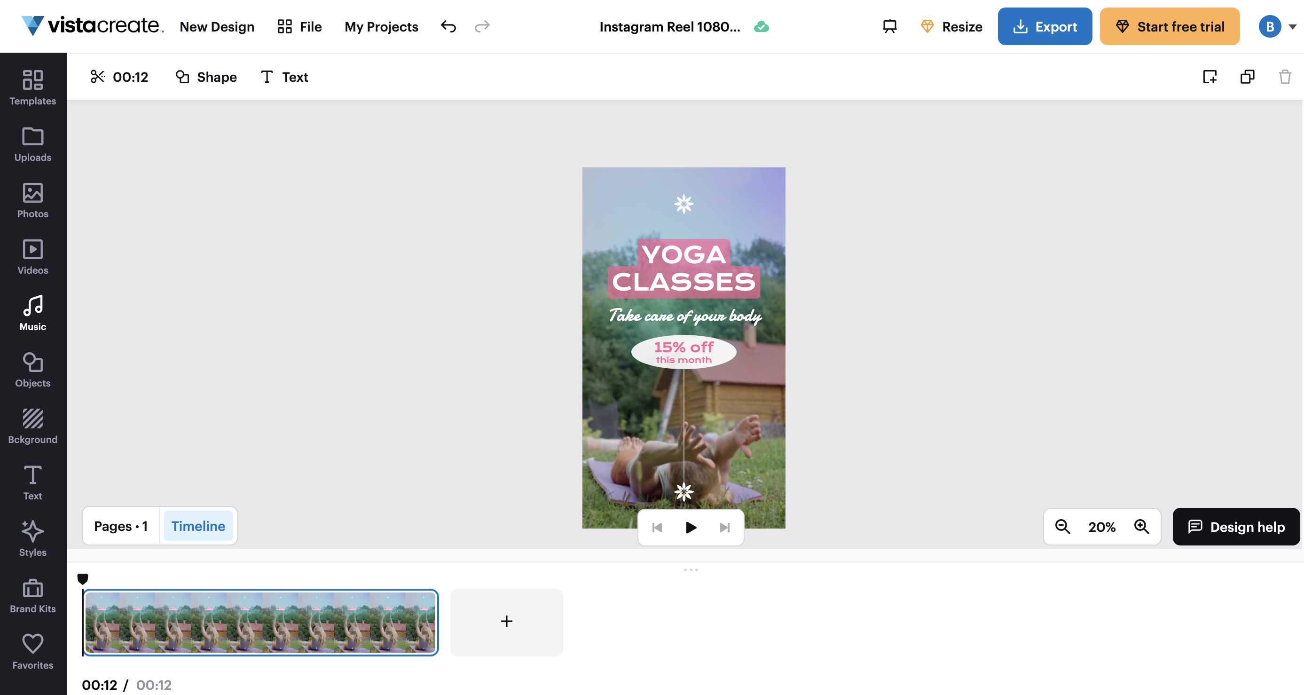Duplicate the page with the copy icon
The width and height of the screenshot is (1304, 695).
point(1247,77)
